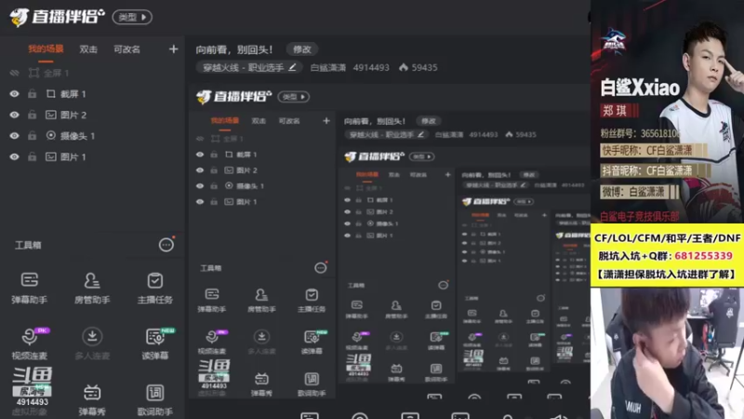Open the 房管助手 tool
Screen dimensions: 744x419
(x=92, y=288)
